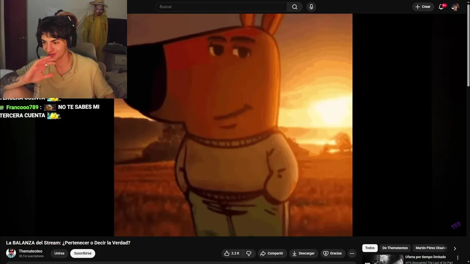Open Themateoteo channel avatar

click(11, 253)
